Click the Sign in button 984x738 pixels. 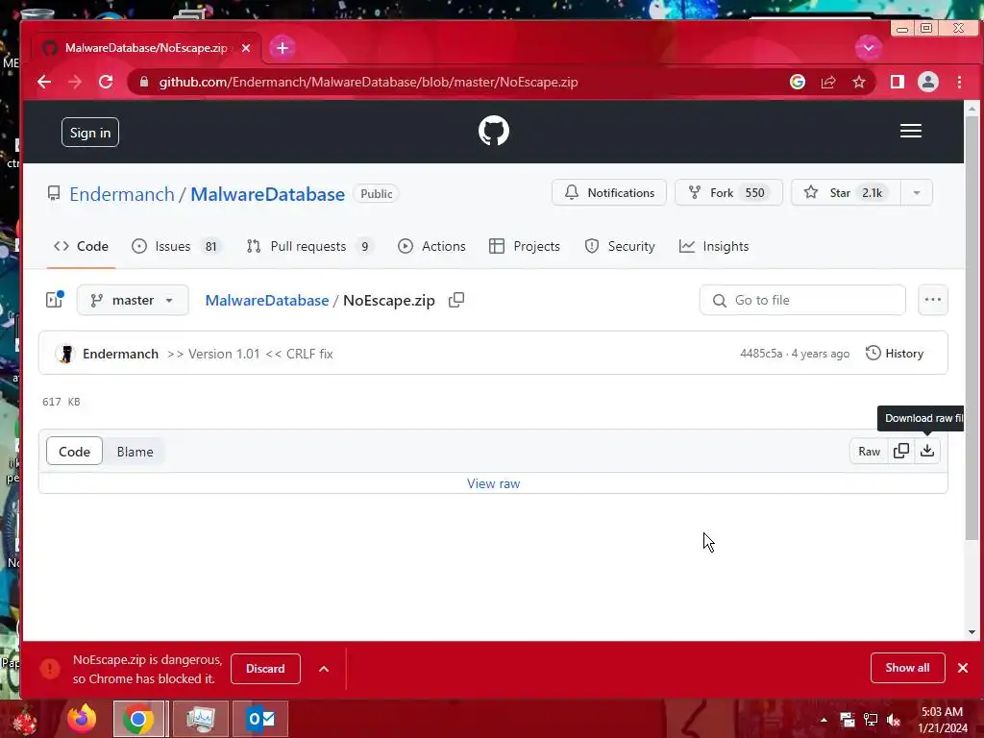click(89, 133)
